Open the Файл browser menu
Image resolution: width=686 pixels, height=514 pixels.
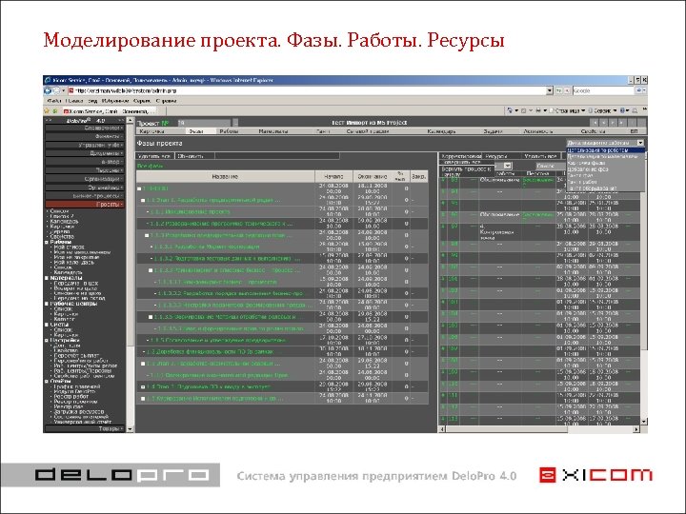coord(52,101)
